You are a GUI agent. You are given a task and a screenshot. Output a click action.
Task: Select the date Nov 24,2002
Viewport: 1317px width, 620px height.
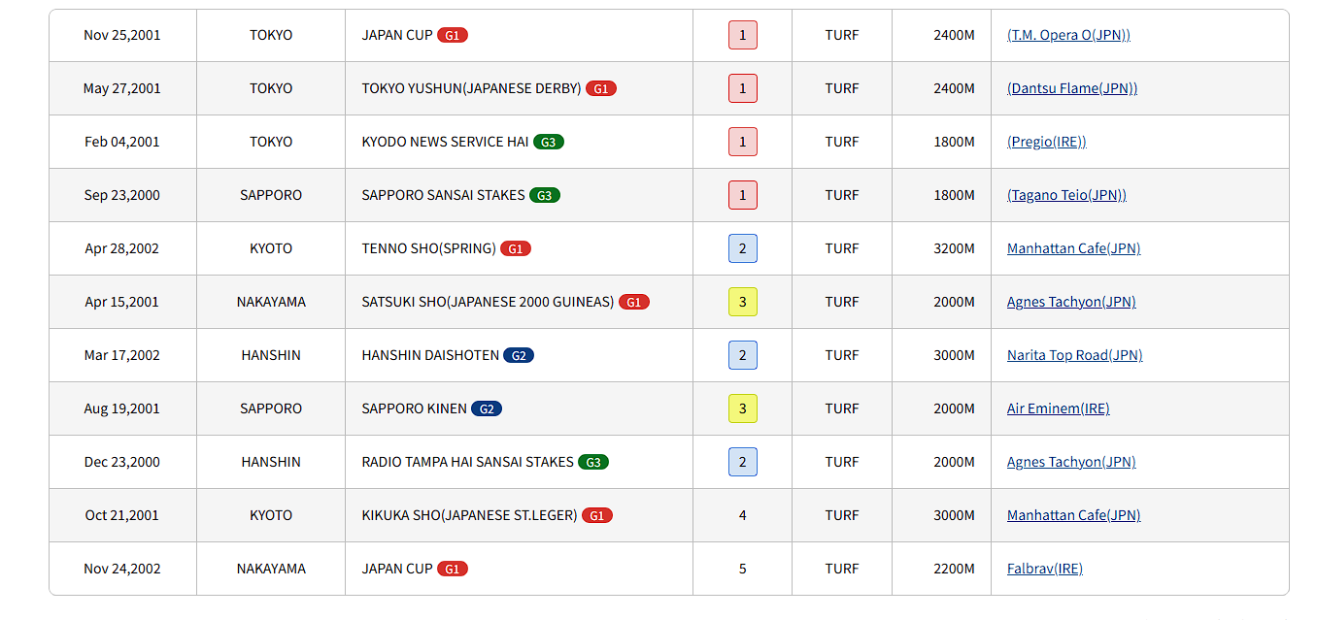pyautogui.click(x=122, y=569)
